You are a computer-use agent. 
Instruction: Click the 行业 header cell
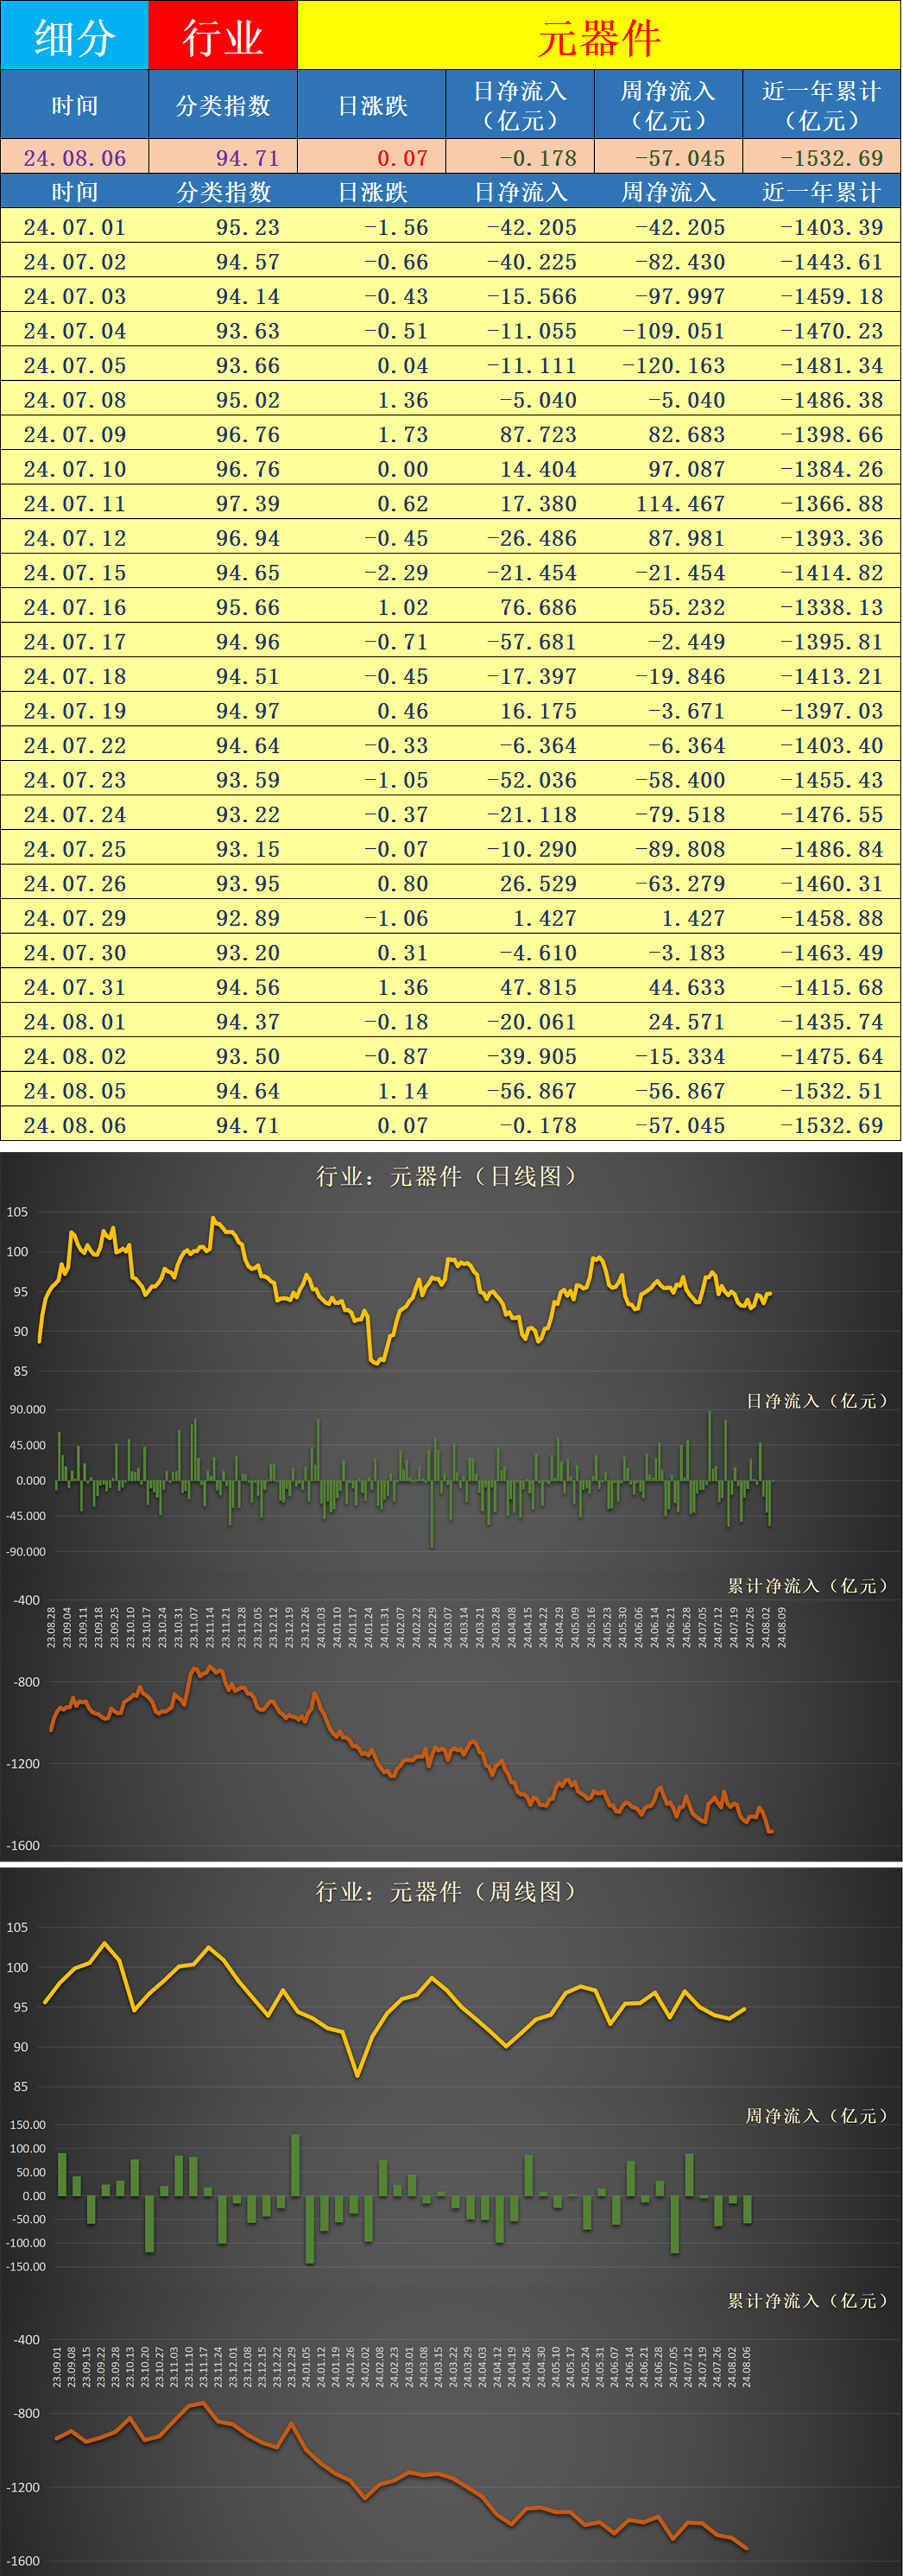(223, 35)
